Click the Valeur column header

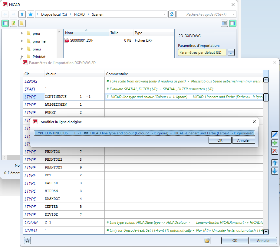(74, 74)
